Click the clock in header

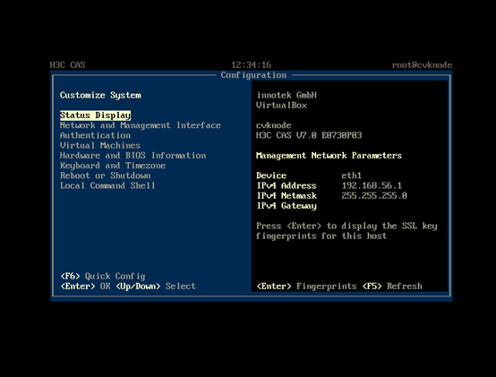(x=252, y=65)
